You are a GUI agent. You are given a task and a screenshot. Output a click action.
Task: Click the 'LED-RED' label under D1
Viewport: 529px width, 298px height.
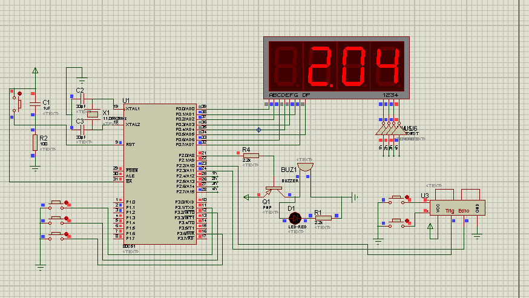click(x=297, y=227)
